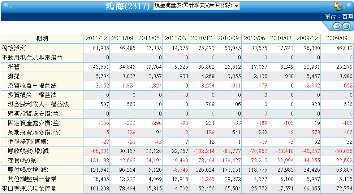Click the 期別 column header

click(x=42, y=39)
